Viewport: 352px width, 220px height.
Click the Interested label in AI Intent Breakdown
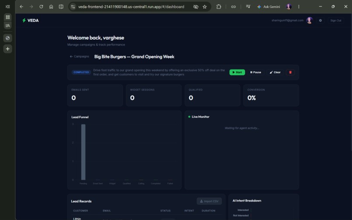(x=243, y=210)
